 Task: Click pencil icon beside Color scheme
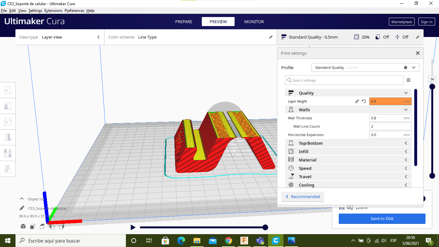[x=271, y=37]
